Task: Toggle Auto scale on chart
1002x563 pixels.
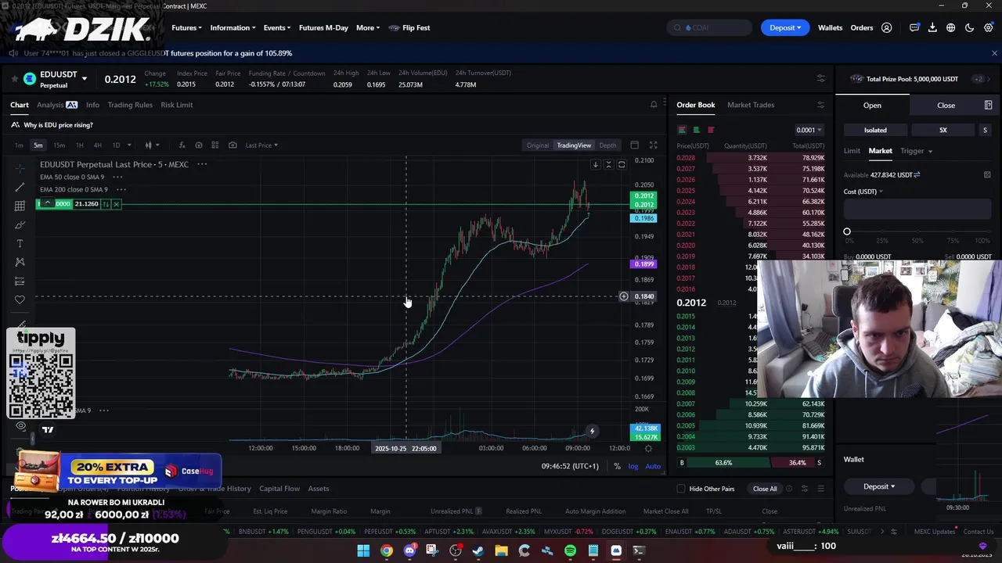Action: (652, 466)
